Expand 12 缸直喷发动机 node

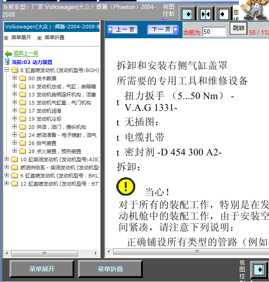pos(6,183)
